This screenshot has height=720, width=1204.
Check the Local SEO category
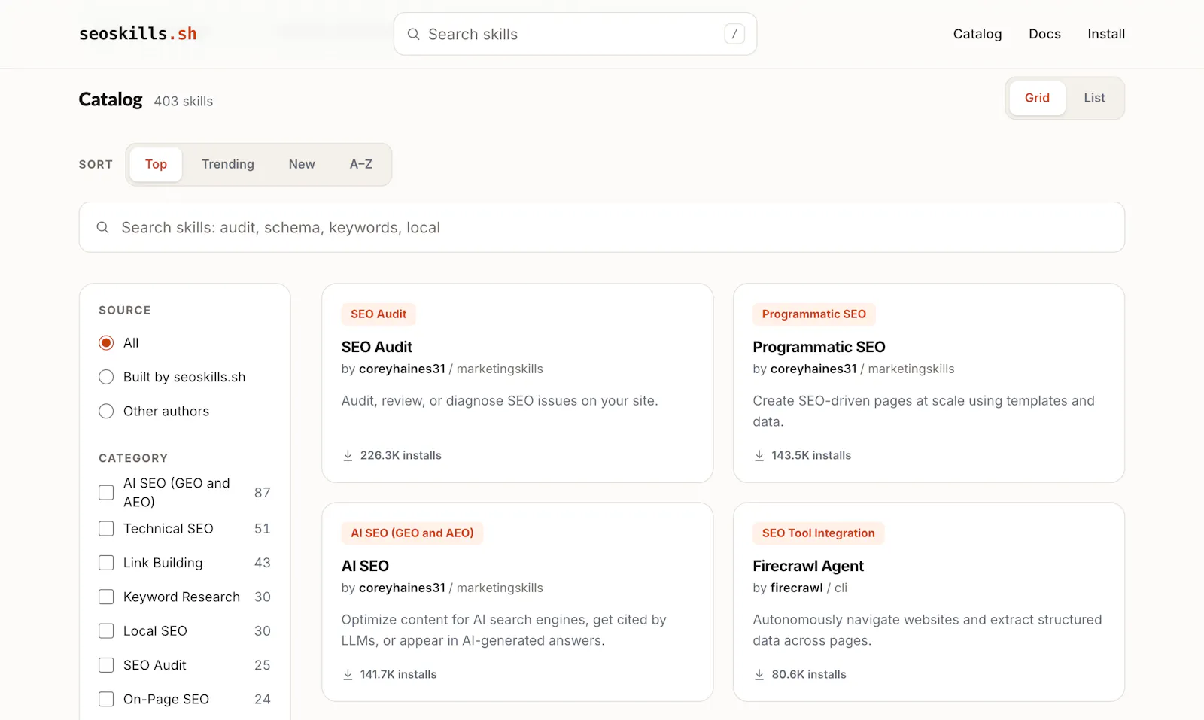click(106, 631)
